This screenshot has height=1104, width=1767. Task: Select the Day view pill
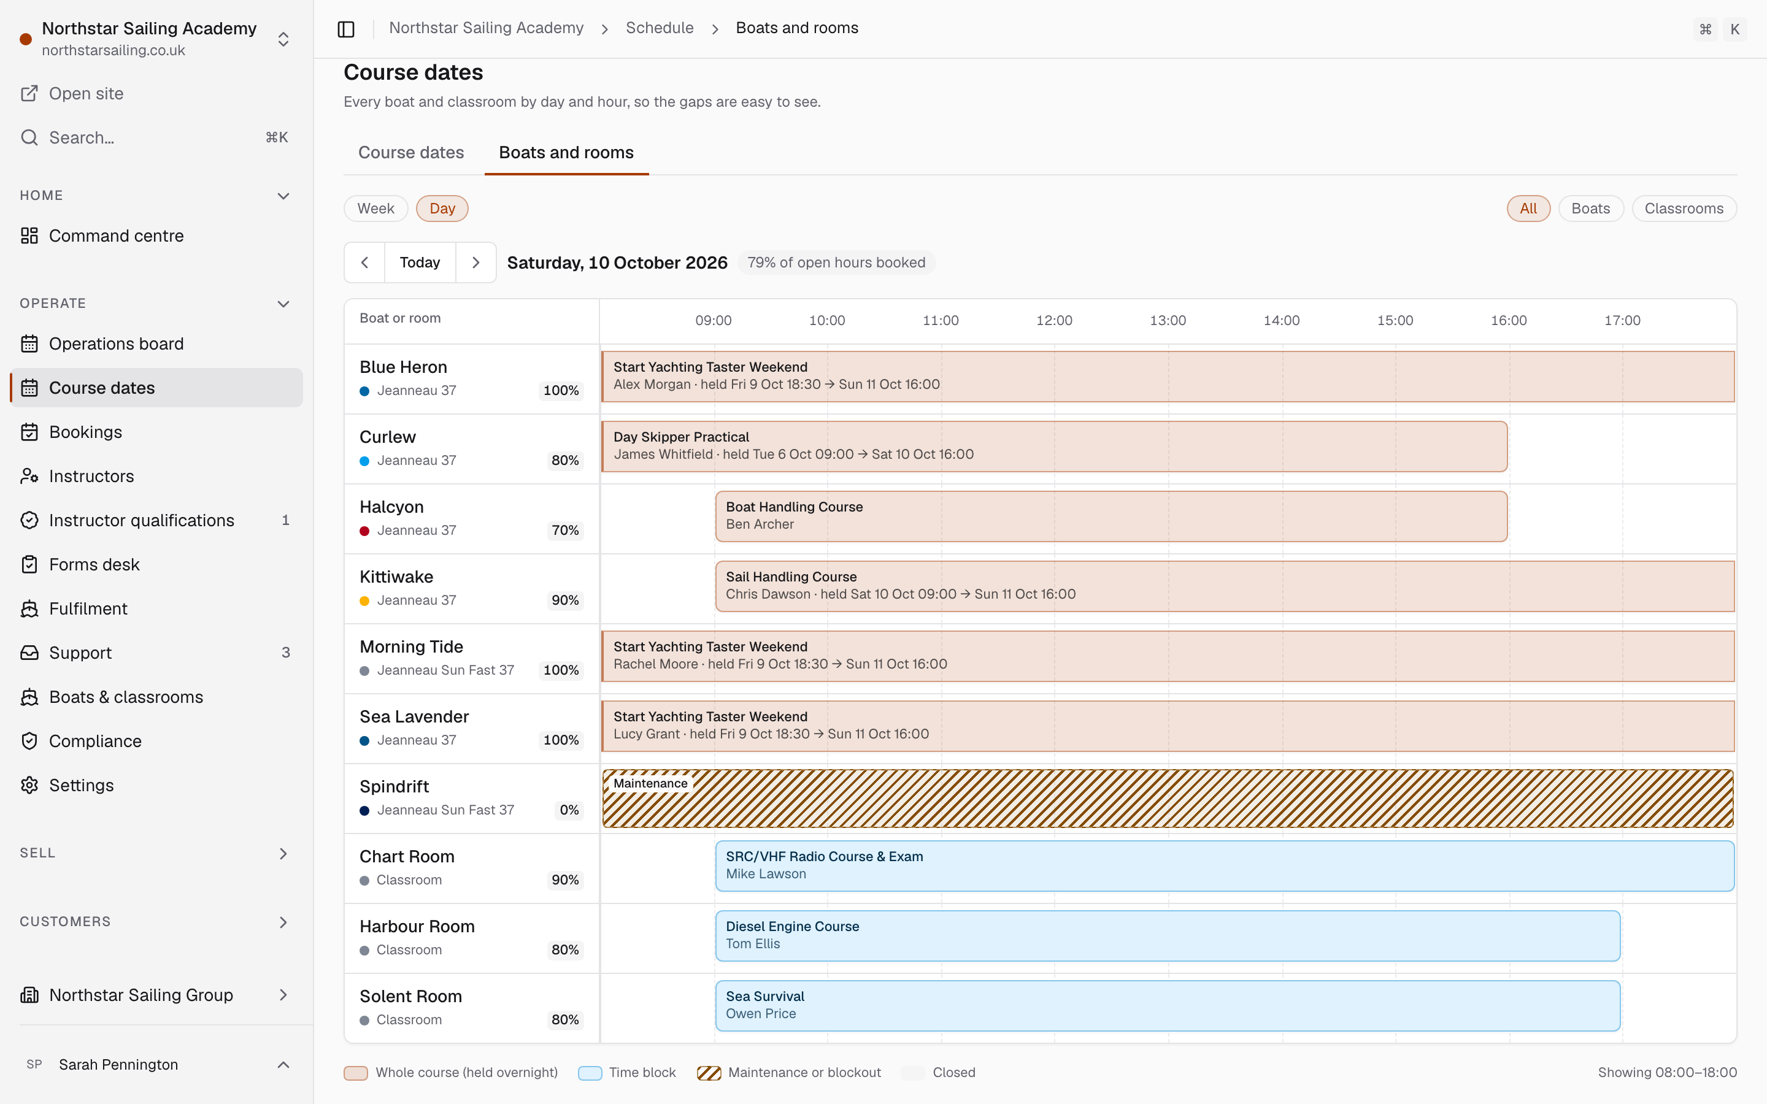point(442,209)
